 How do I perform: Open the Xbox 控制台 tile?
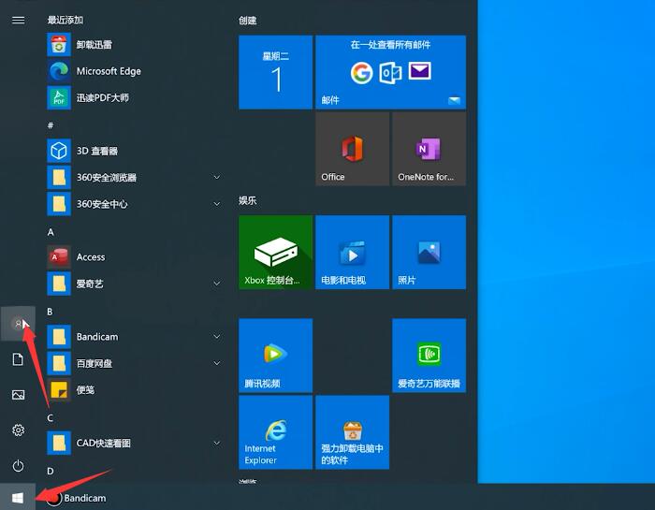pyautogui.click(x=275, y=253)
